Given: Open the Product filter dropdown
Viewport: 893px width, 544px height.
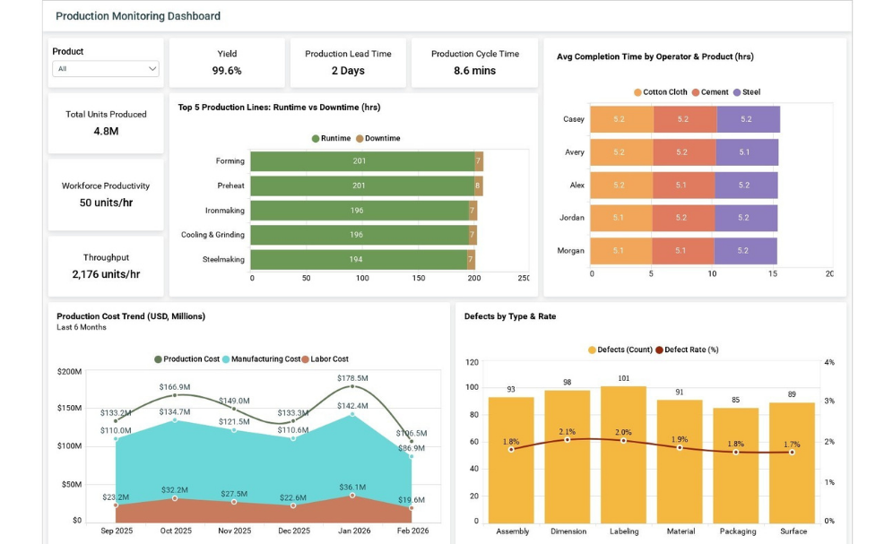Looking at the screenshot, I should pyautogui.click(x=105, y=69).
